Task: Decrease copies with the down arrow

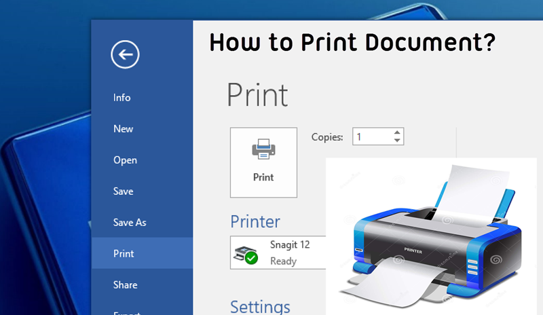Action: point(397,141)
